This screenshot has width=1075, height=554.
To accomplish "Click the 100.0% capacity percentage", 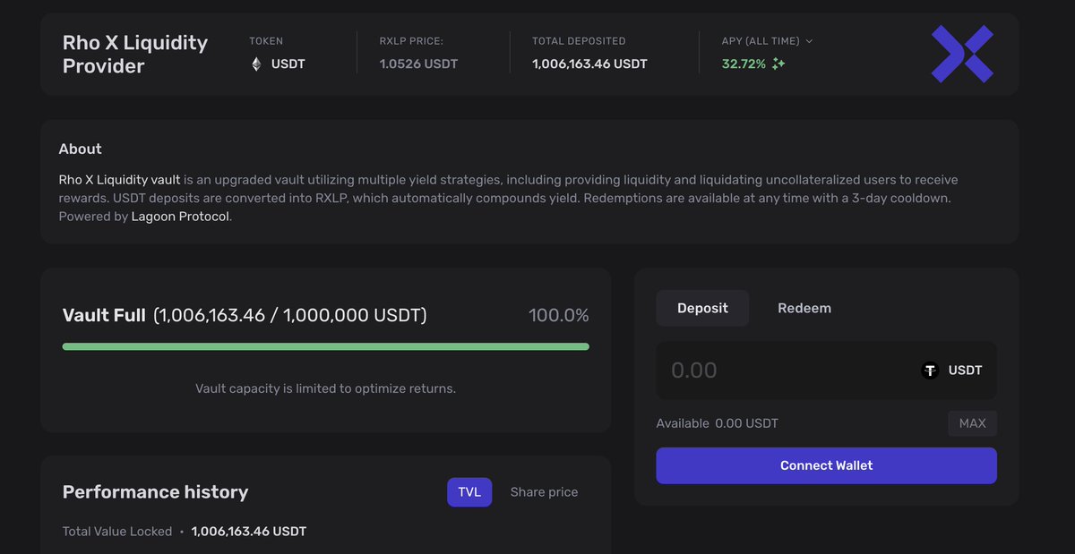I will point(559,315).
